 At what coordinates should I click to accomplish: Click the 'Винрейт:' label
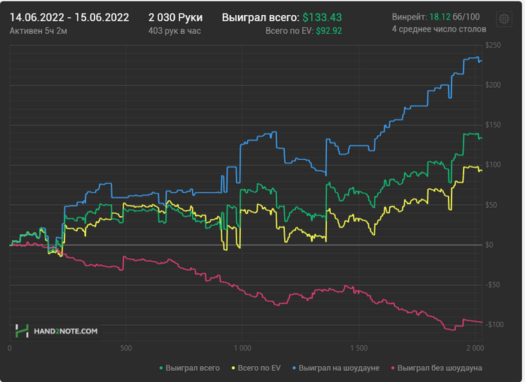(x=409, y=17)
